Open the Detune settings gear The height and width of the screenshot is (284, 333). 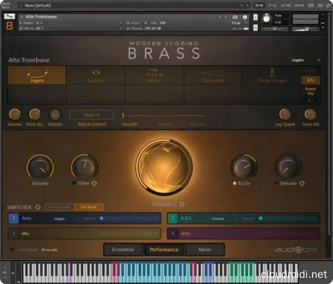point(302,184)
